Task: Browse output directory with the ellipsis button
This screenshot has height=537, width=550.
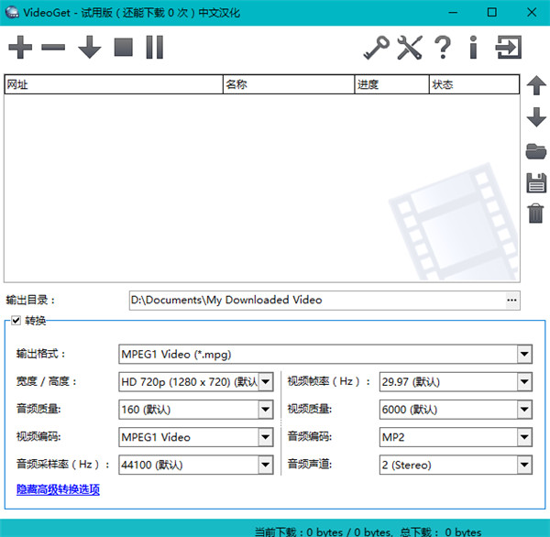Action: [x=512, y=300]
